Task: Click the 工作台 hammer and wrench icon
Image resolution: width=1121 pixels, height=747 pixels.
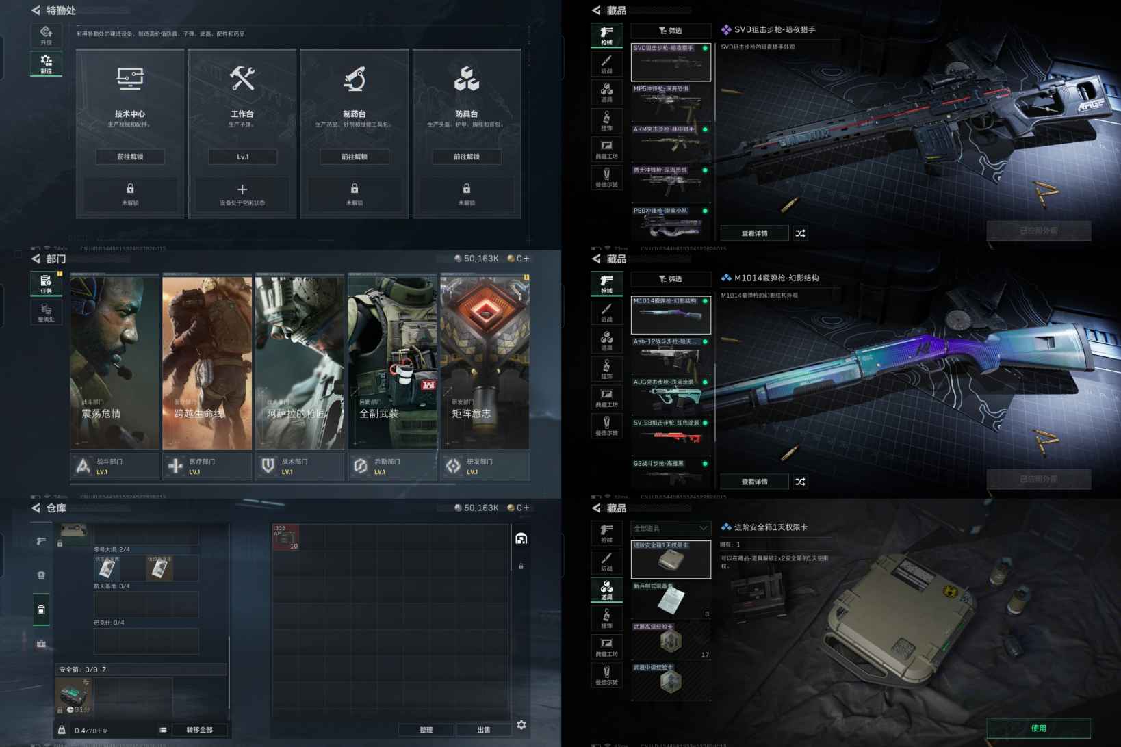Action: [242, 79]
